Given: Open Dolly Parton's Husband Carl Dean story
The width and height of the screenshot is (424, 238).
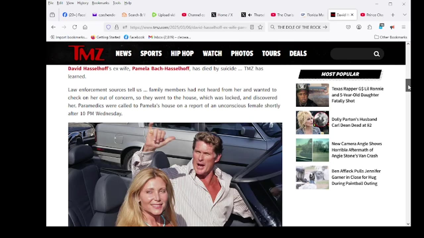Looking at the screenshot, I should pos(354,122).
